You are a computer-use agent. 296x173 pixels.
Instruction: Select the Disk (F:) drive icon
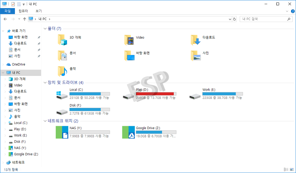pyautogui.click(x=62, y=112)
